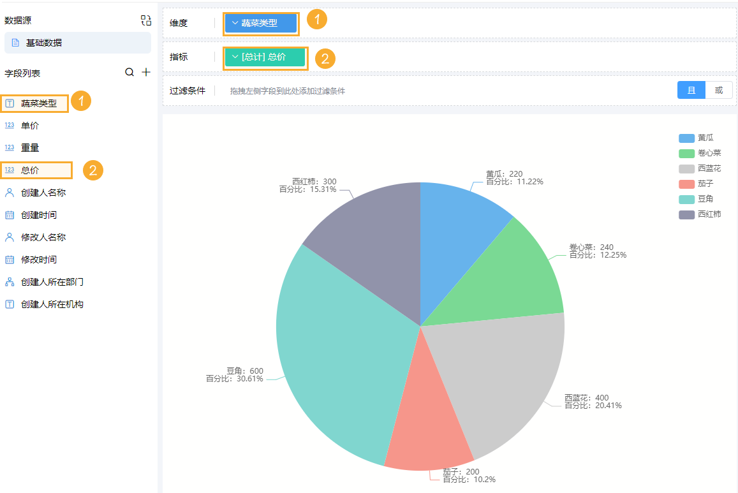The height and width of the screenshot is (493, 738).
Task: Click the calendar icon beside 创建时间
Action: (x=10, y=215)
